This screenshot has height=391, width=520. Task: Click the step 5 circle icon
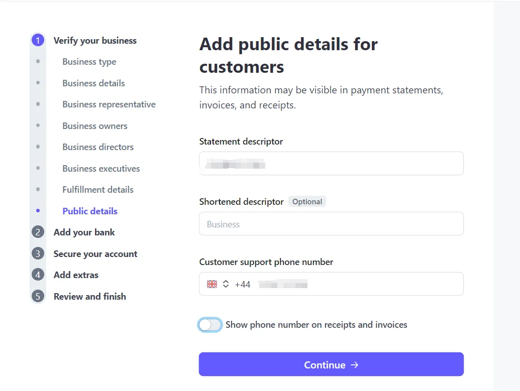(38, 296)
